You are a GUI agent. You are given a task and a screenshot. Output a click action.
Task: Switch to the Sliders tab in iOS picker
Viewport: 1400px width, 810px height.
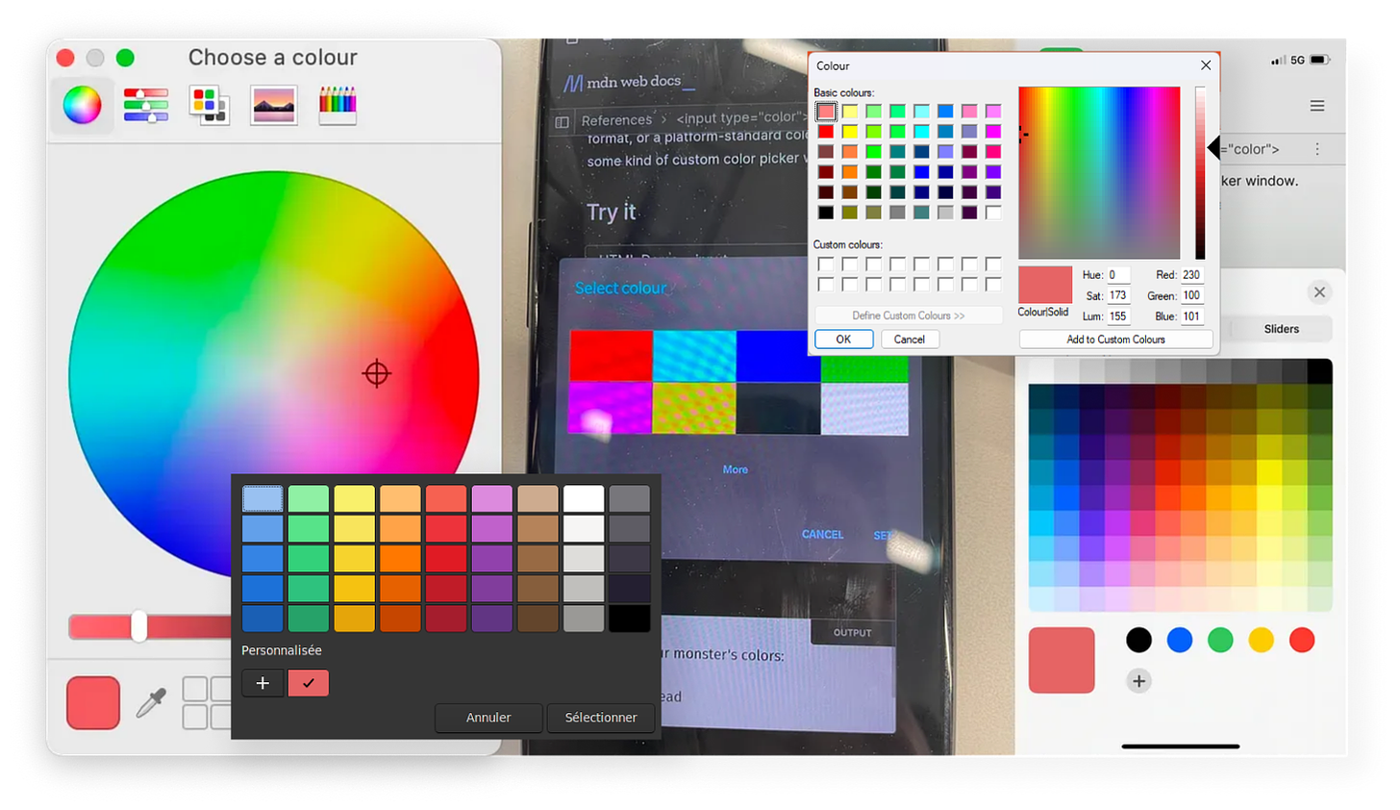click(x=1281, y=329)
